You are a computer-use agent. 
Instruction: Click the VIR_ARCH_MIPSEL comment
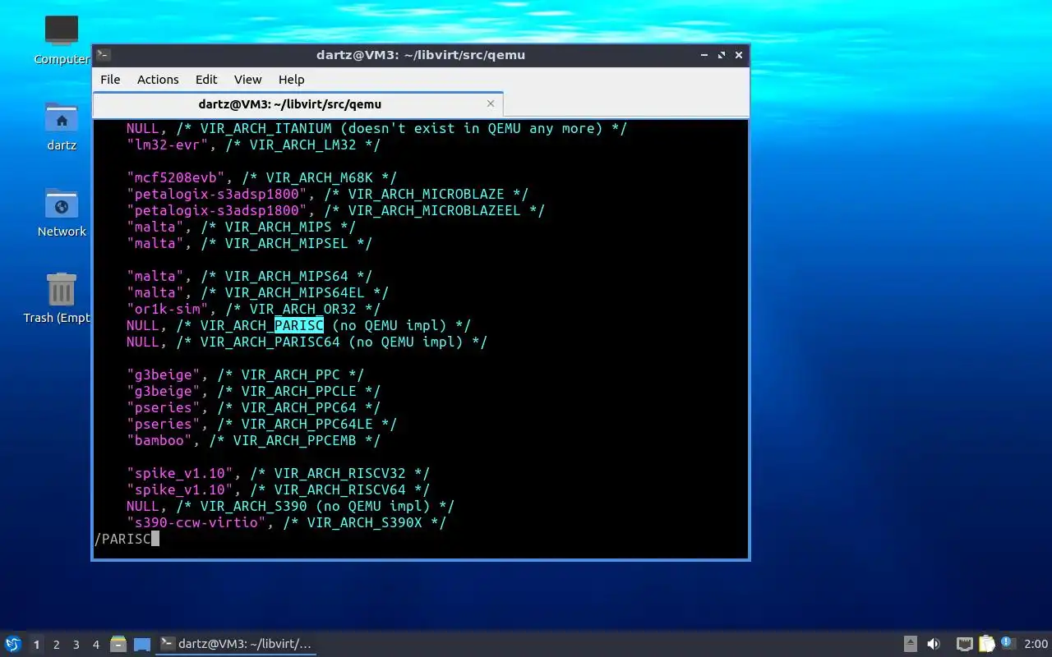tap(286, 243)
